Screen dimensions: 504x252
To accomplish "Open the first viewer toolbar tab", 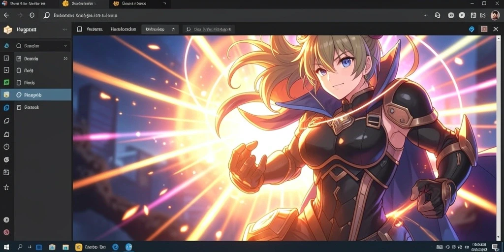I will coord(94,29).
